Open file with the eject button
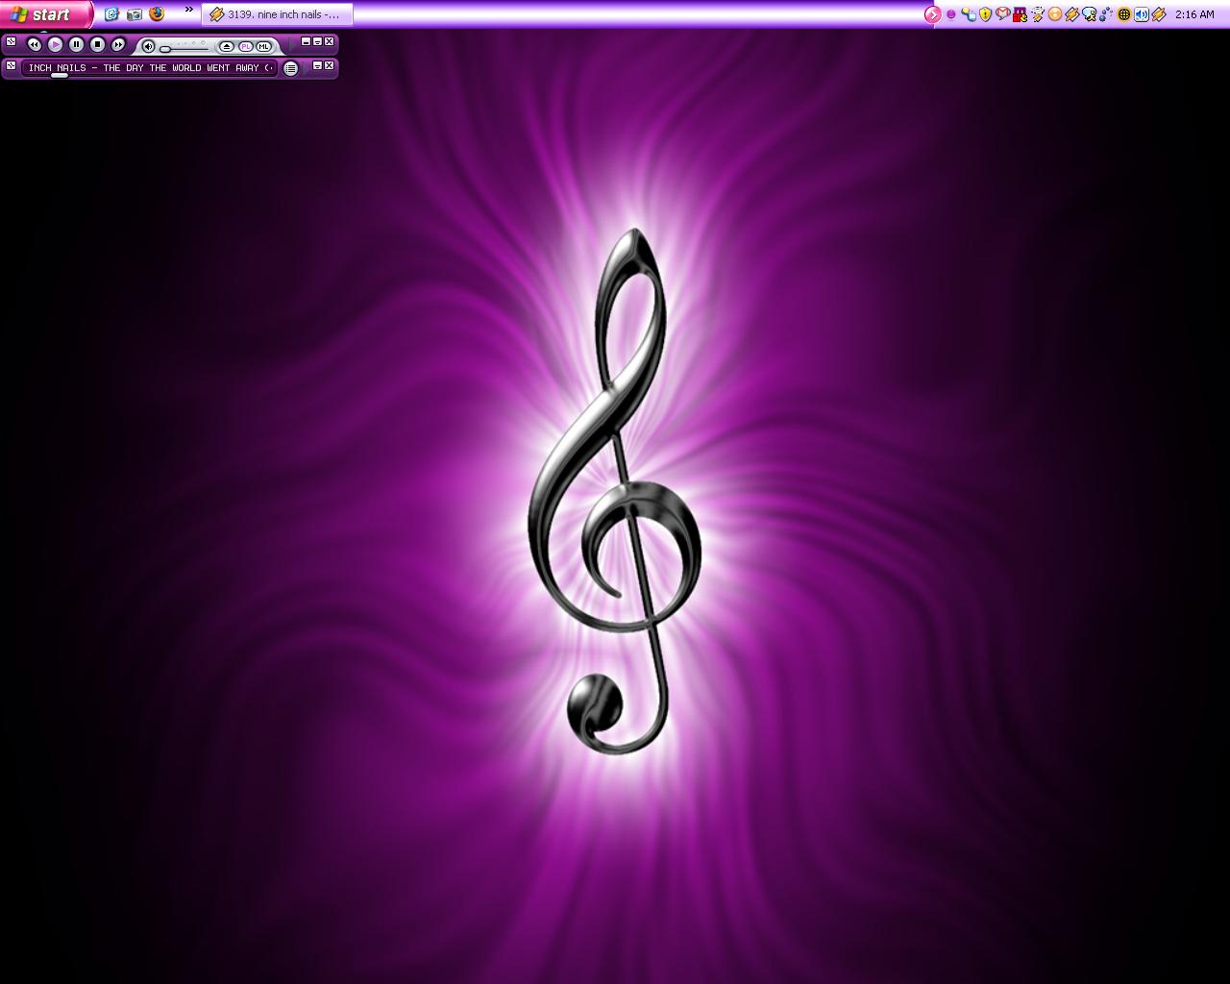Screen dimensions: 1230x984 click(x=227, y=46)
